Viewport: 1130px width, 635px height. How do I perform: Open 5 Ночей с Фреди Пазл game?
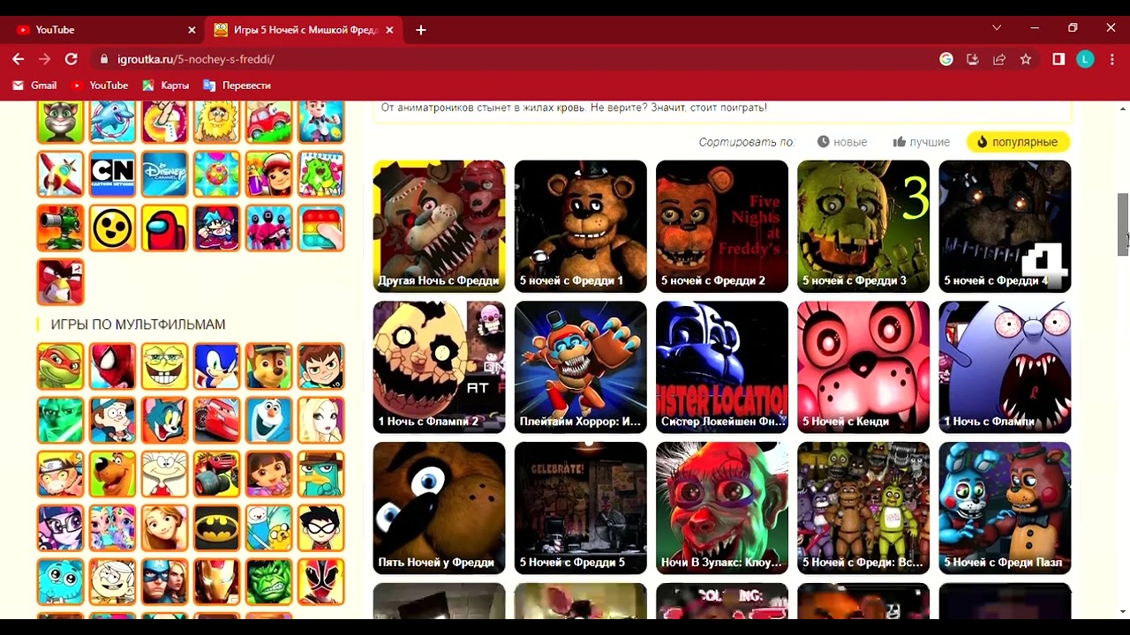[1005, 508]
